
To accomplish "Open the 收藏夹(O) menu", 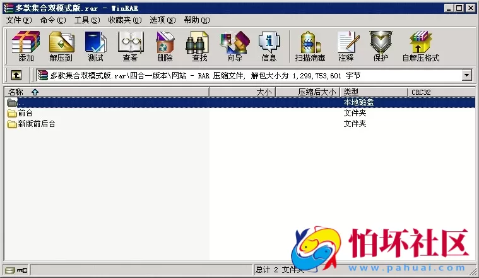I will coord(125,20).
